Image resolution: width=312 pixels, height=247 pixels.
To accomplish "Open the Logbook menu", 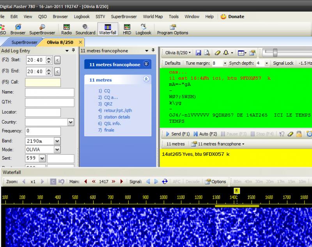I will pyautogui.click(x=82, y=17).
